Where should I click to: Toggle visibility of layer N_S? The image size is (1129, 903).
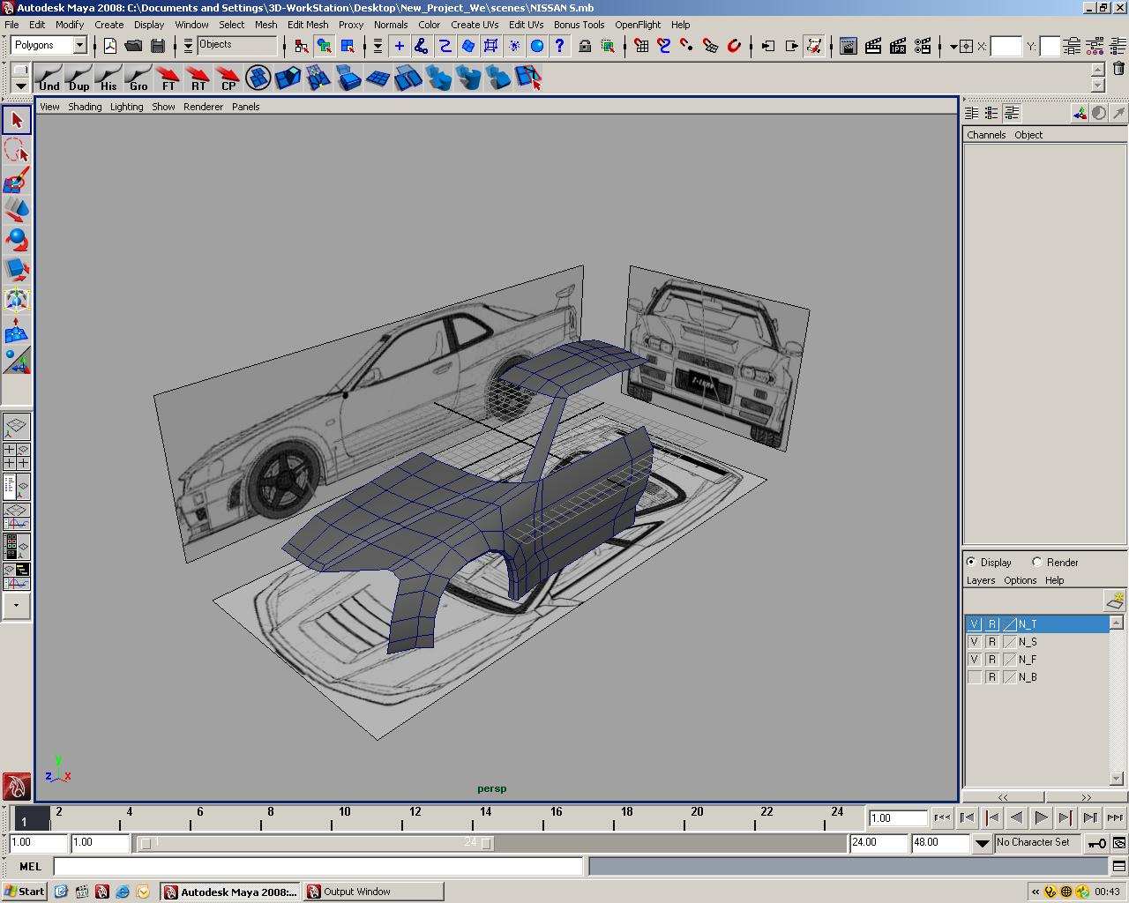tap(975, 642)
